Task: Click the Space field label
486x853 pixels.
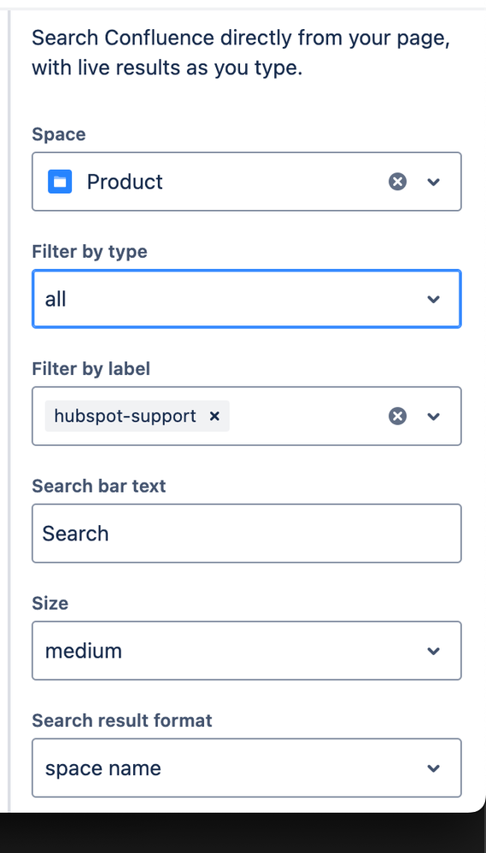Action: [59, 134]
